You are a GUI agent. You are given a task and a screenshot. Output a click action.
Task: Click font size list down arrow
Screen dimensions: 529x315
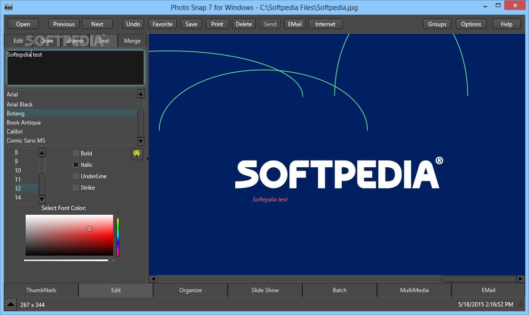[x=42, y=199]
